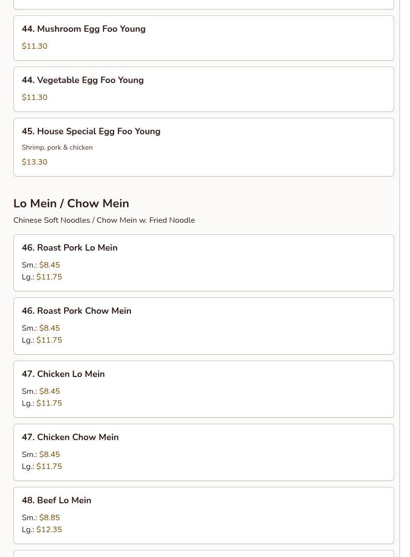
Task: Select large Chicken Lo Mein price
Action: pyautogui.click(x=49, y=403)
